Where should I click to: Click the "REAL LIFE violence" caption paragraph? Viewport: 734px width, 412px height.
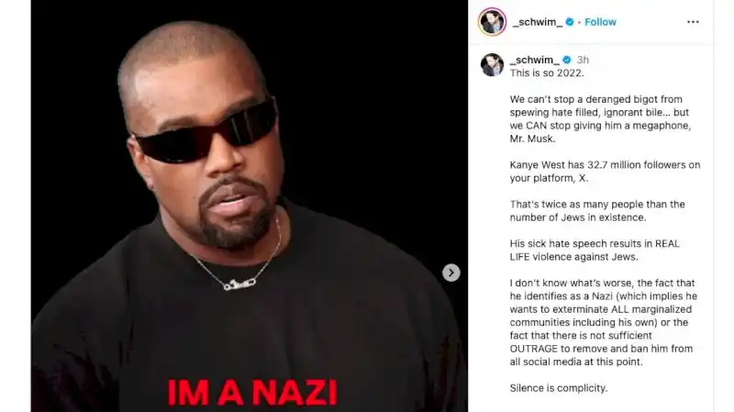(595, 250)
